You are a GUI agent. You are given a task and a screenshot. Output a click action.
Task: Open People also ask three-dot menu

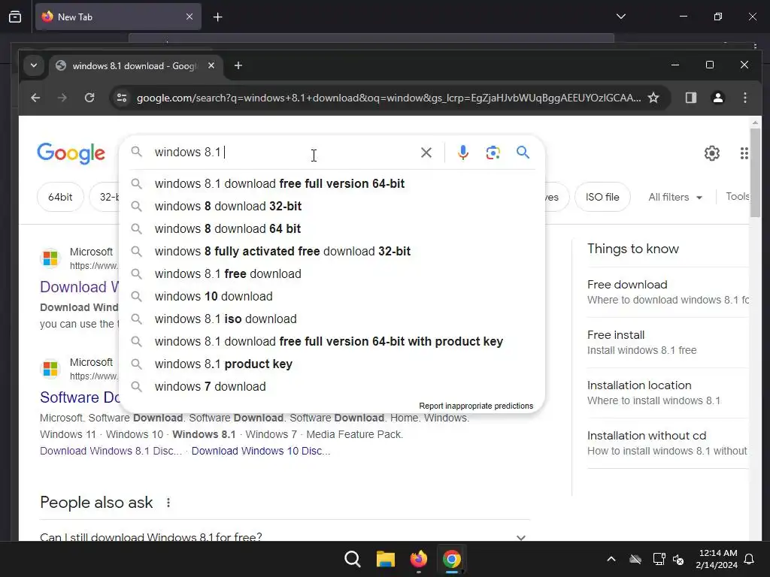[x=168, y=503]
